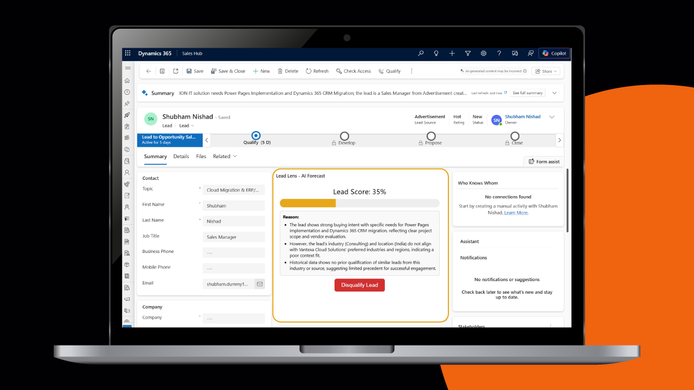Go to Home in left sidebar

[127, 81]
